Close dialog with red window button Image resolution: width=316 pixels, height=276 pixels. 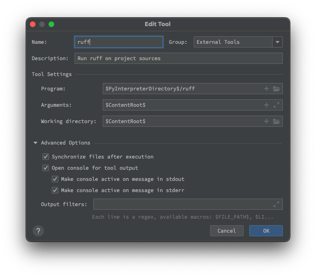pos(33,24)
